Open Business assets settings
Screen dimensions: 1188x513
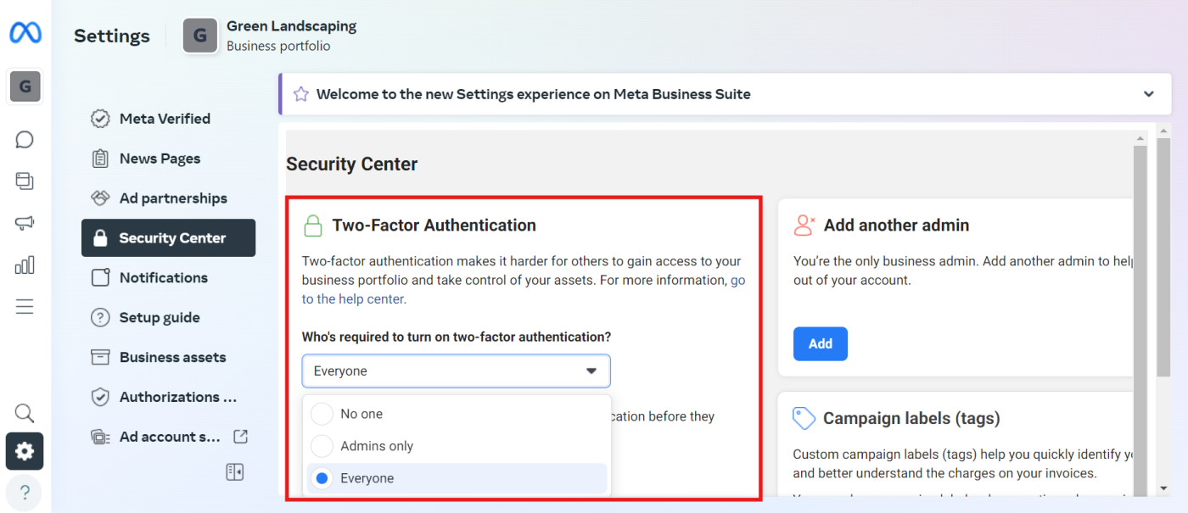click(168, 357)
